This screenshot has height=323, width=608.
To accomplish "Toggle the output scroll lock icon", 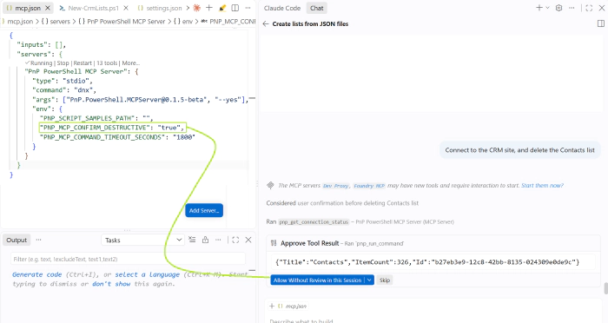I will click(x=205, y=240).
